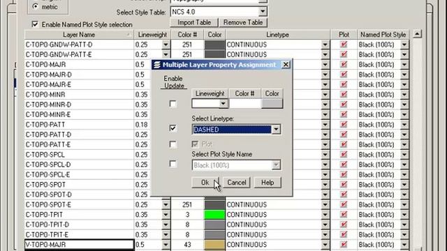Click color swatch for C-TOPO-GNDW-PATT-D
447x251 pixels.
click(214, 45)
